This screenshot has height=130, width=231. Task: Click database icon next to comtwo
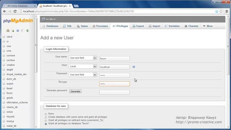pos(4,60)
